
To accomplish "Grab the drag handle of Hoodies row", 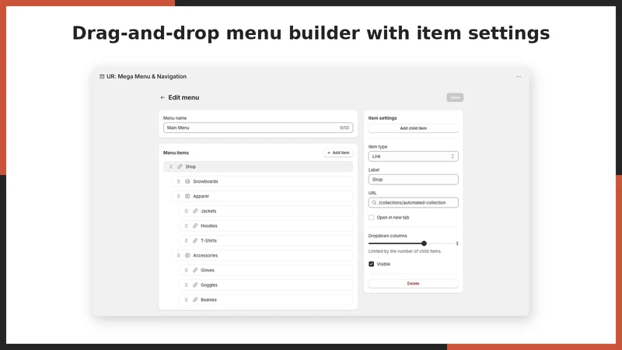I will point(186,226).
